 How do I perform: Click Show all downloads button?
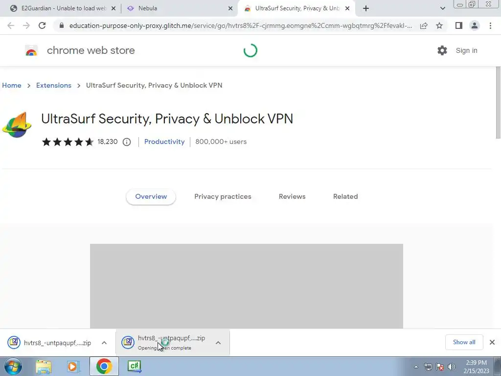464,342
